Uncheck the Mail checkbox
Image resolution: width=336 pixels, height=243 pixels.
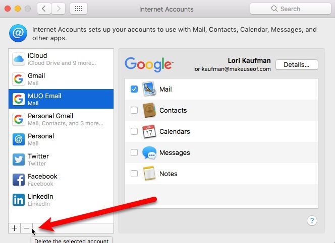pos(134,89)
